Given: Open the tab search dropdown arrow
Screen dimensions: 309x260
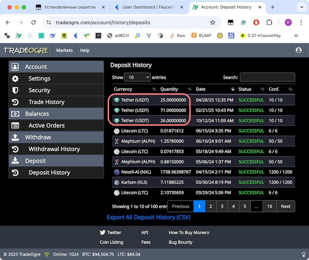Looking at the screenshot, I should point(302,7).
